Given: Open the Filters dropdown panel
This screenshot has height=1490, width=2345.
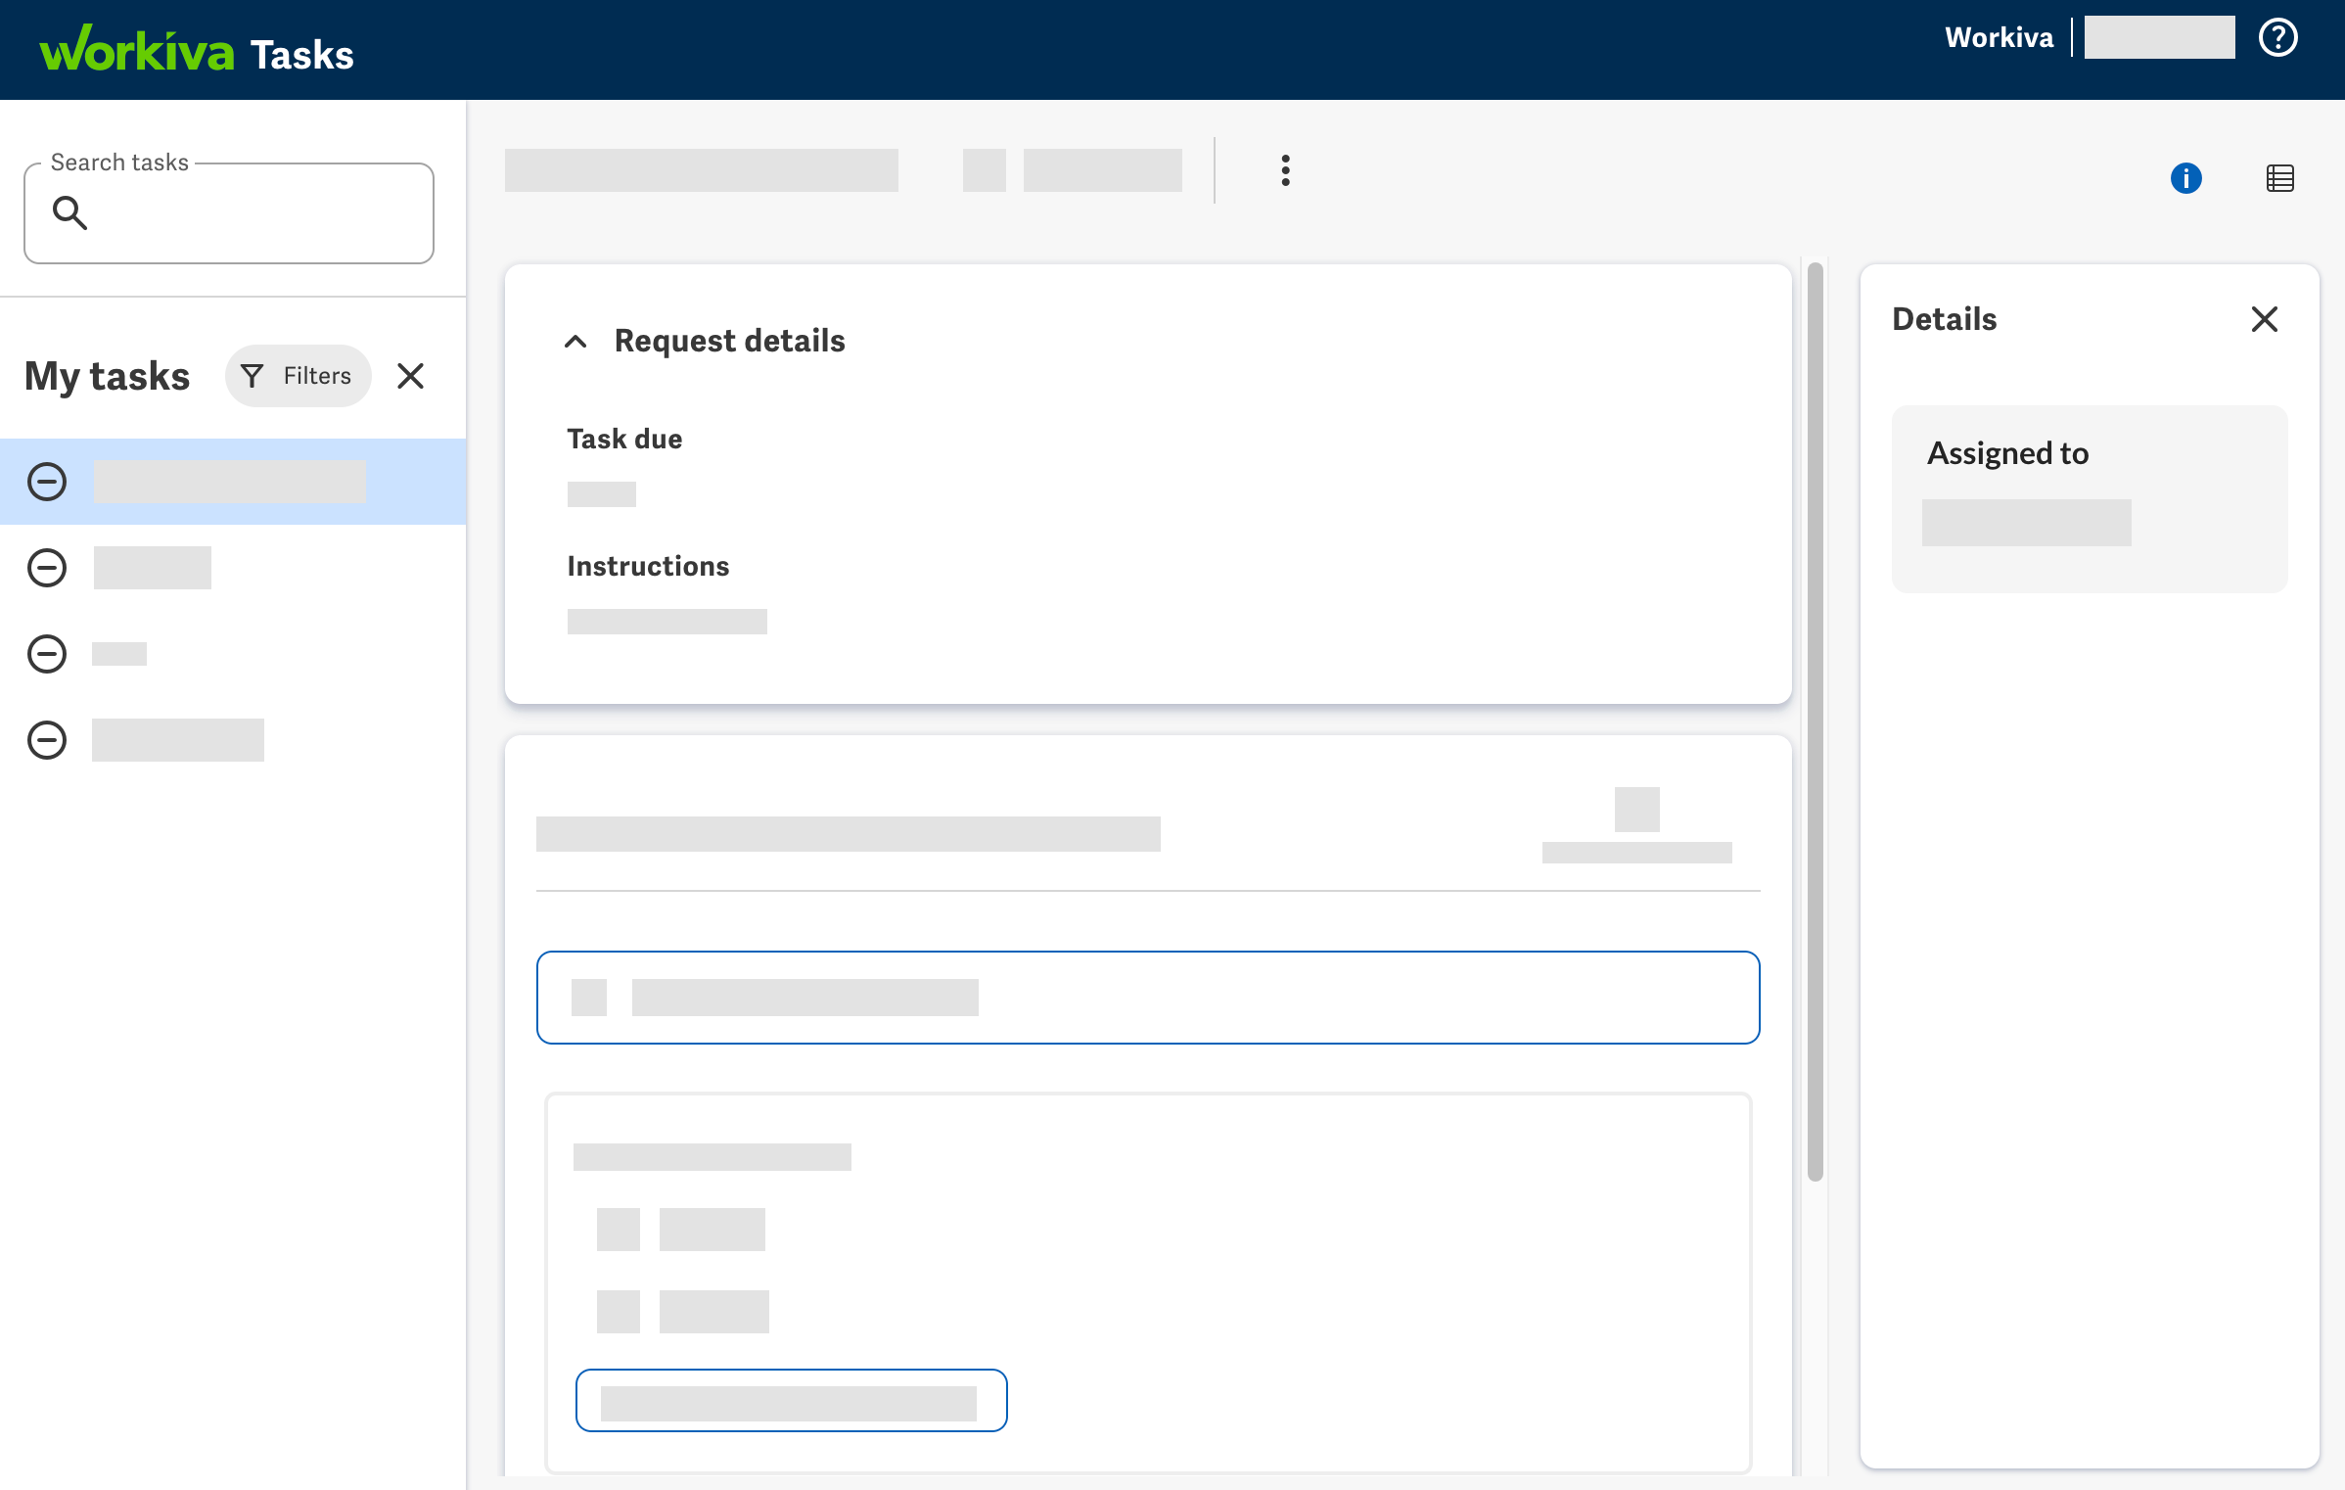Looking at the screenshot, I should point(298,375).
